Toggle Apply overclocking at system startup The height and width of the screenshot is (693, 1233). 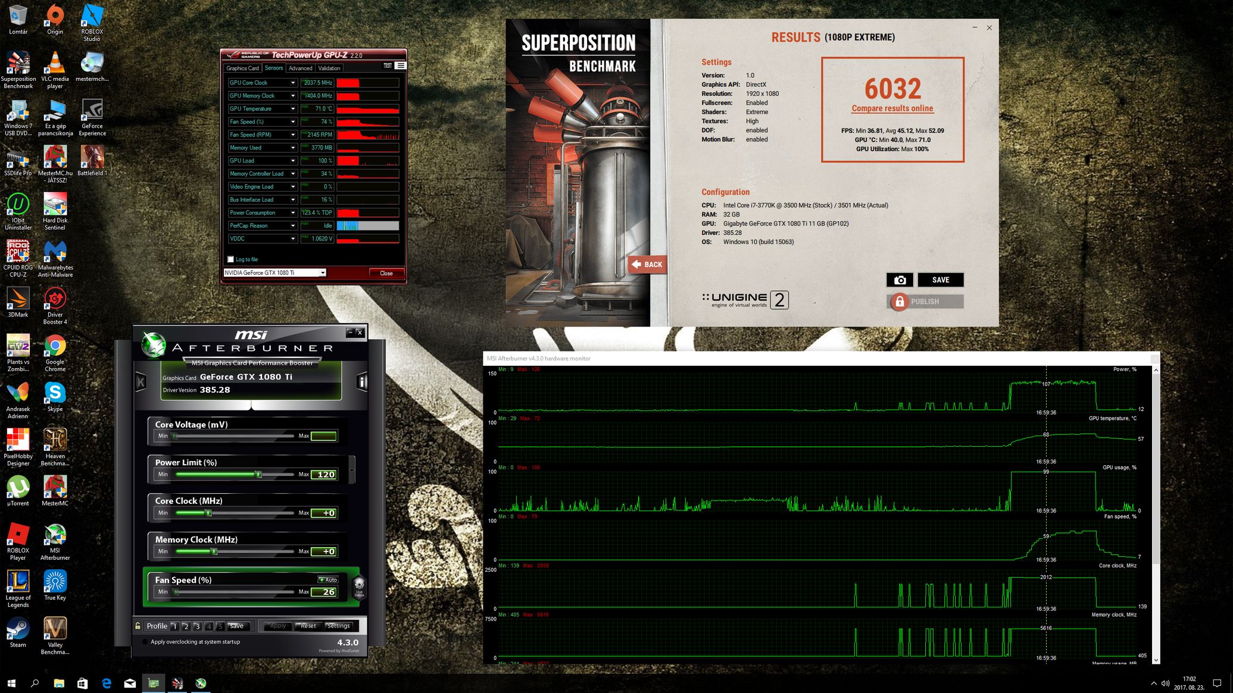pyautogui.click(x=145, y=642)
